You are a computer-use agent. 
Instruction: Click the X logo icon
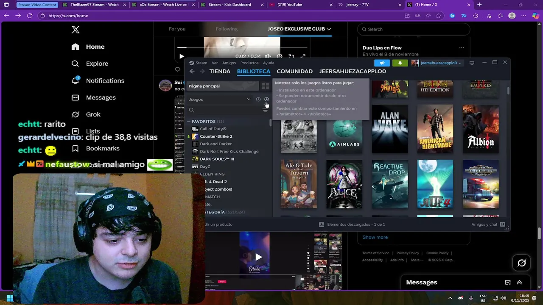pyautogui.click(x=76, y=30)
